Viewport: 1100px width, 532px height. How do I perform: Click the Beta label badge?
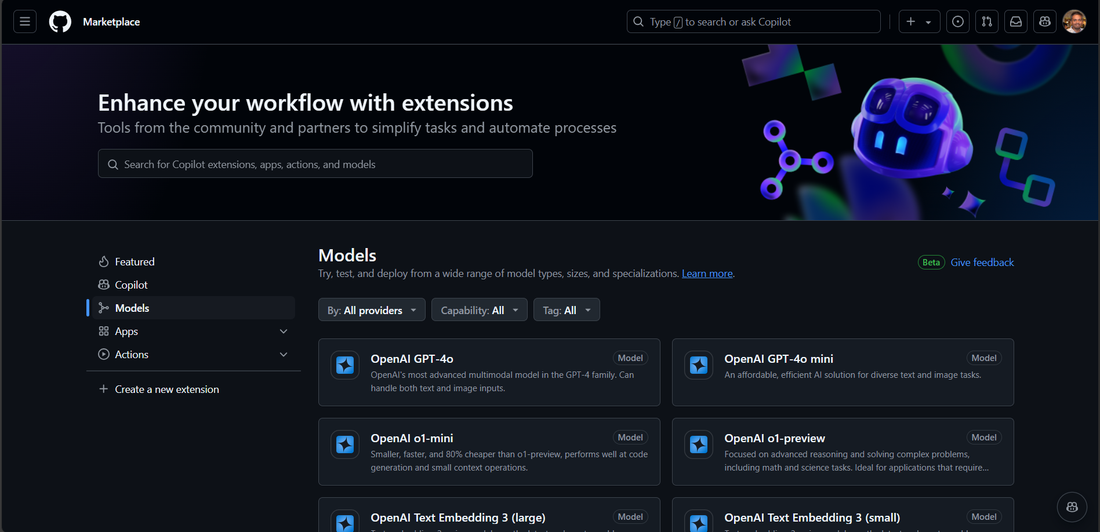click(x=931, y=263)
